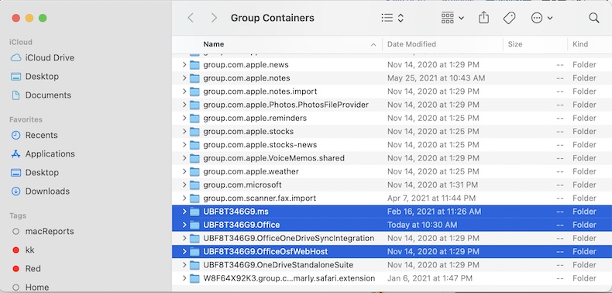Viewport: 612px width, 293px height.
Task: Select group.com.apple.reminders row name
Action: tap(255, 118)
